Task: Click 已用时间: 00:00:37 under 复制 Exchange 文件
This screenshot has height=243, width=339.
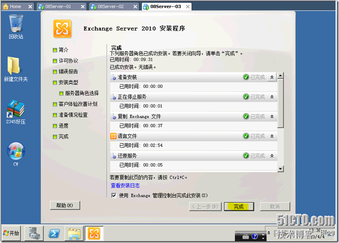Action: [141, 125]
